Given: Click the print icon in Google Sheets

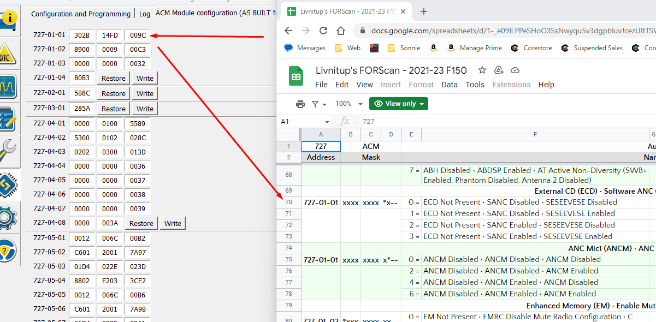Looking at the screenshot, I should 300,103.
